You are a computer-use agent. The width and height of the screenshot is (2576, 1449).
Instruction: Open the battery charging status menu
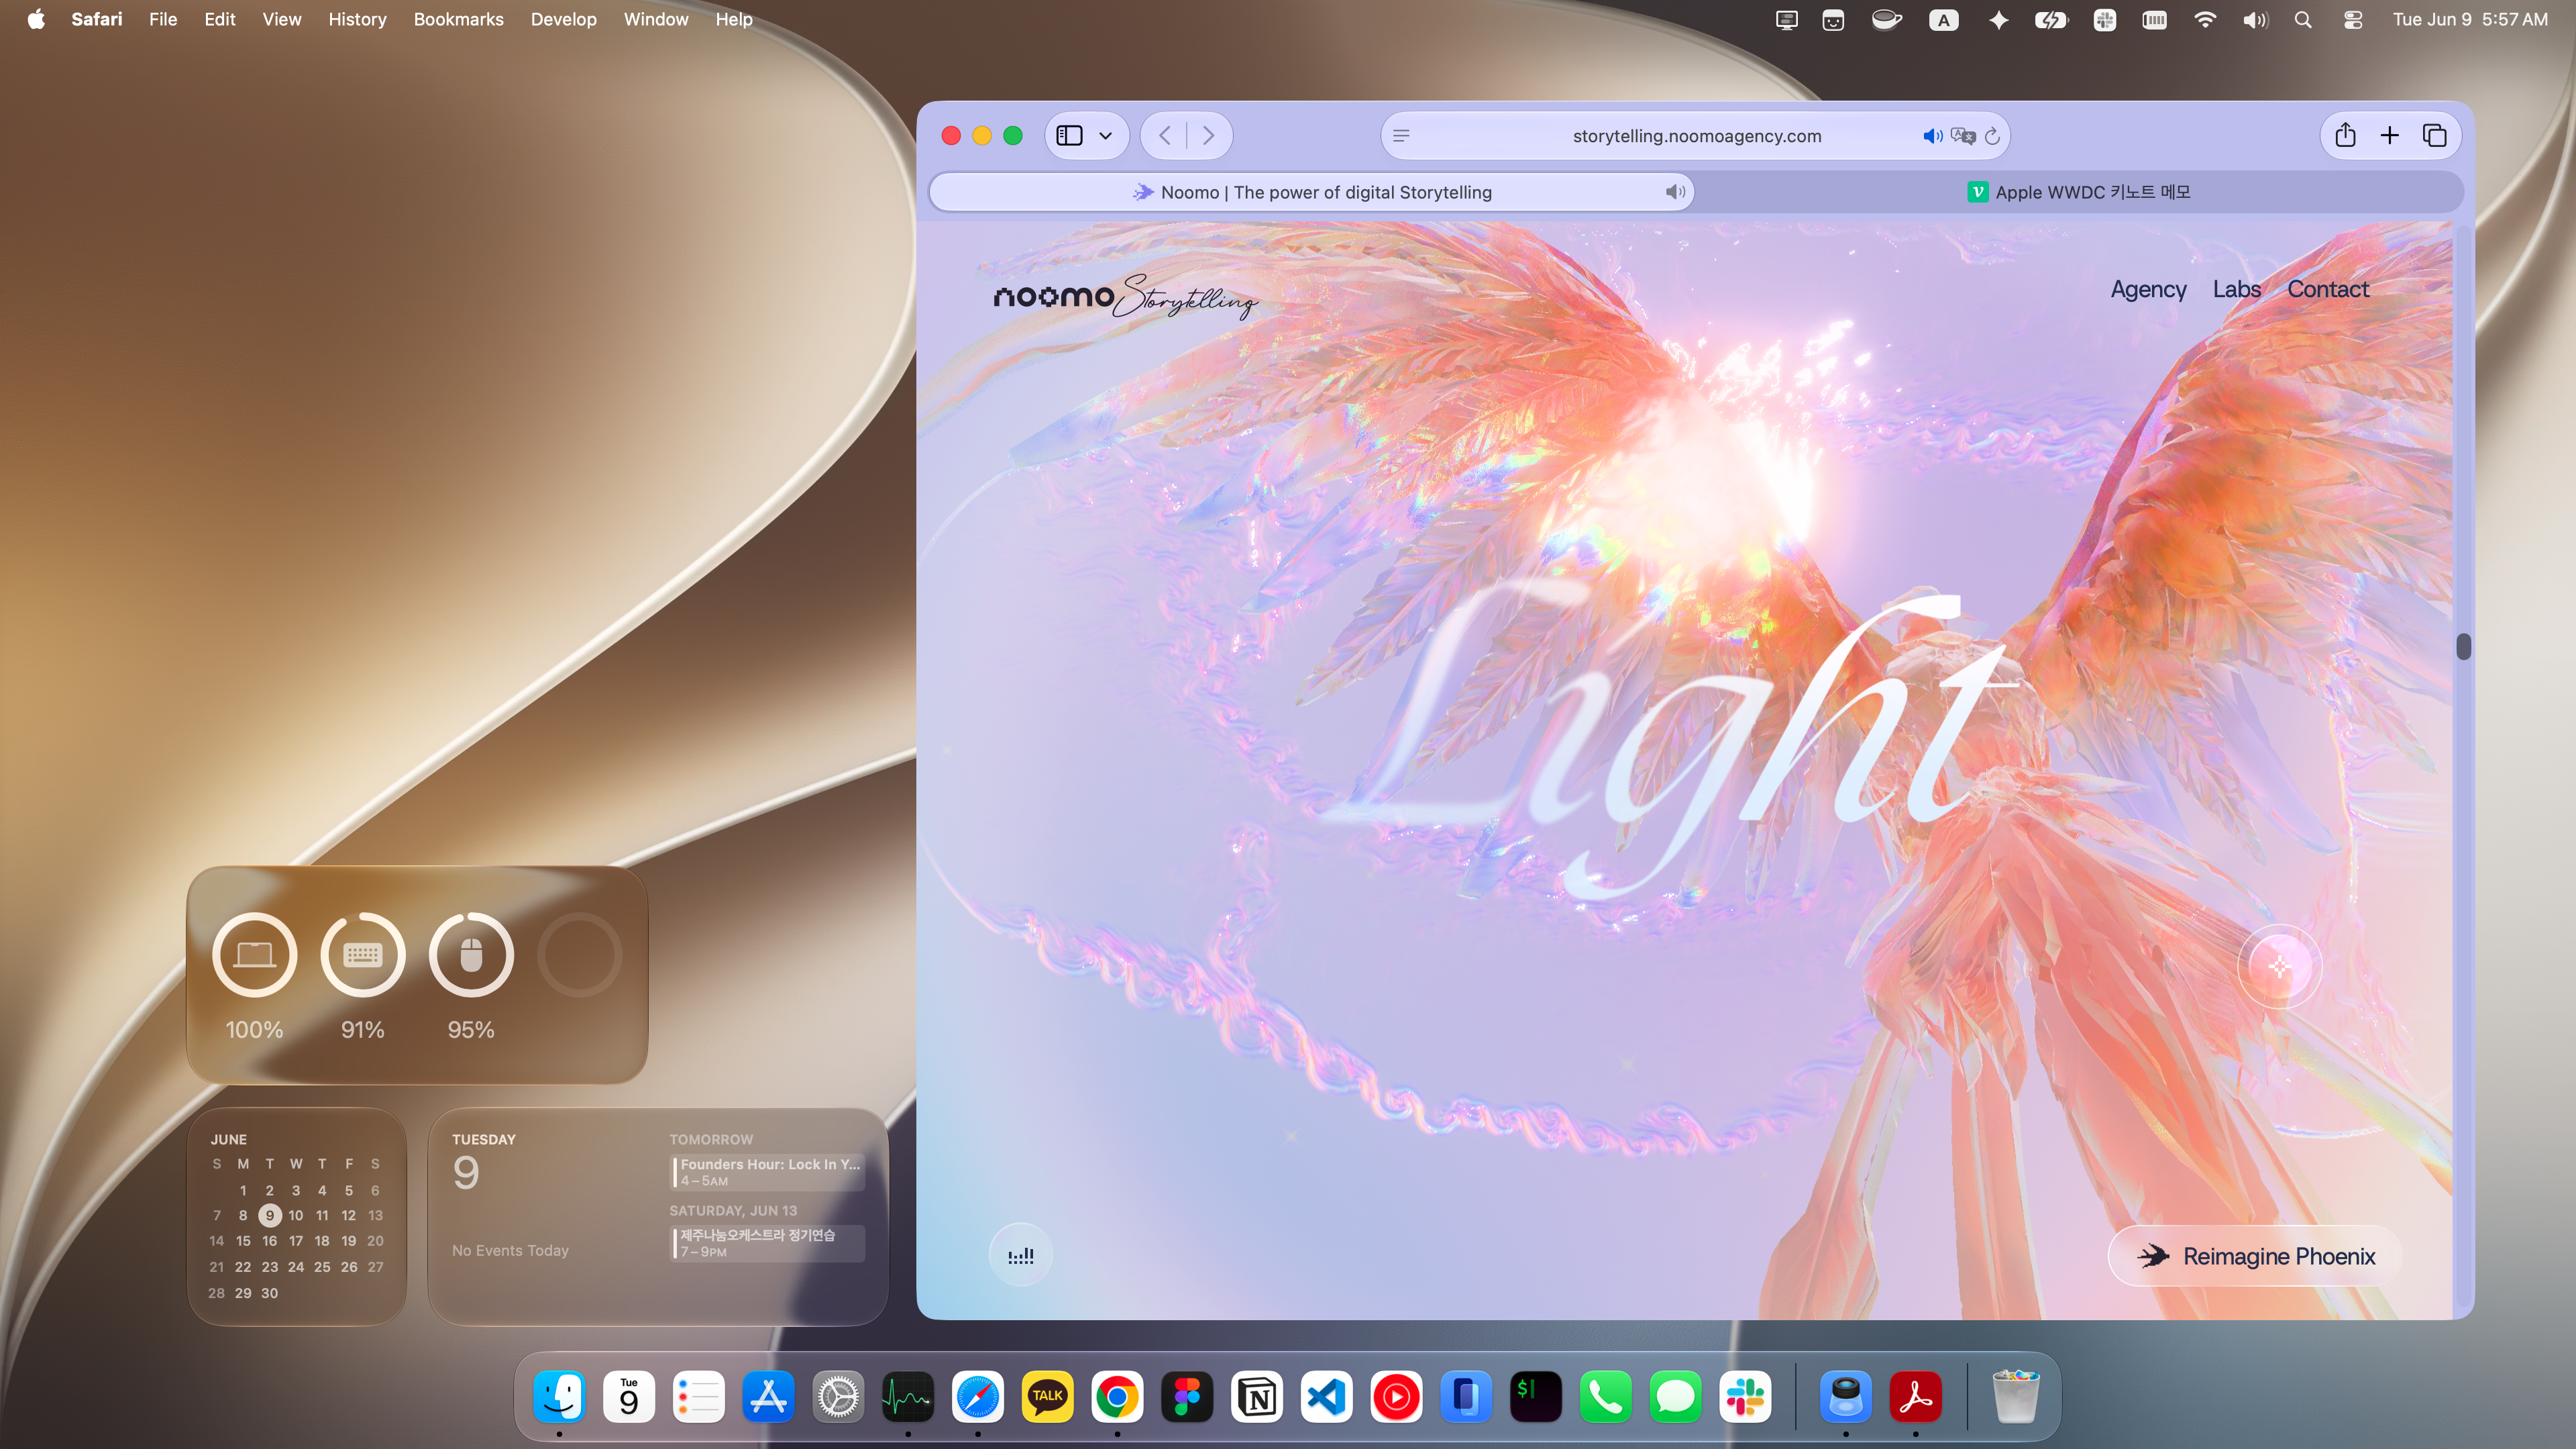point(2051,20)
